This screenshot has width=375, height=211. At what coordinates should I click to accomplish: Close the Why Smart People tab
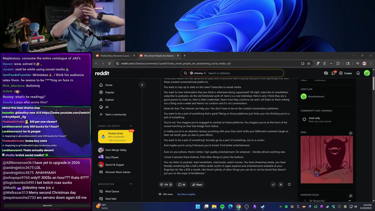pyautogui.click(x=178, y=56)
